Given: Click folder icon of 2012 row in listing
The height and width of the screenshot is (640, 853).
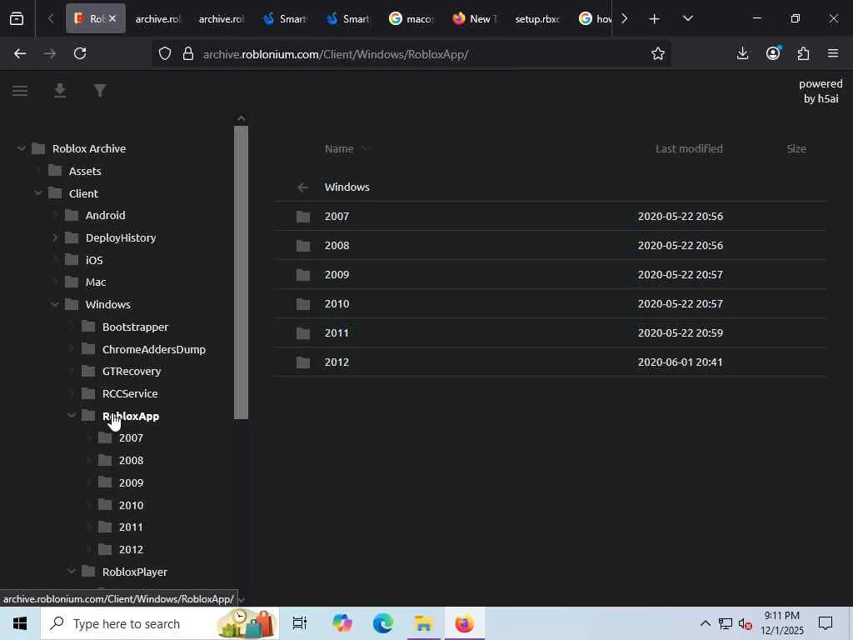Looking at the screenshot, I should click(x=303, y=362).
